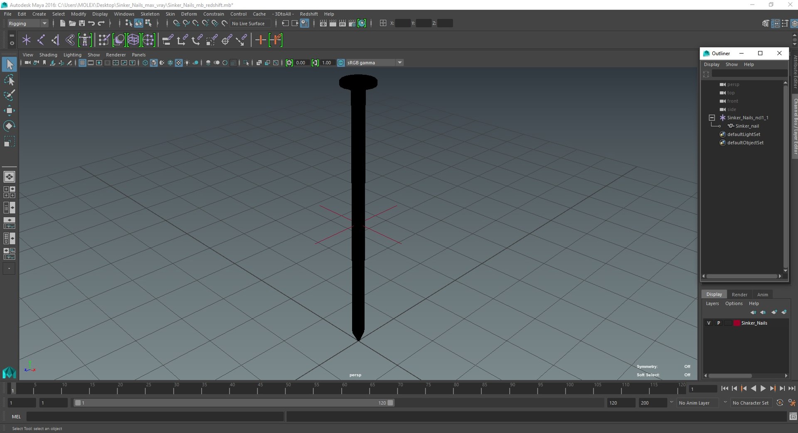Open Animation Preferences running-man icon
This screenshot has height=433, width=798.
click(792, 403)
